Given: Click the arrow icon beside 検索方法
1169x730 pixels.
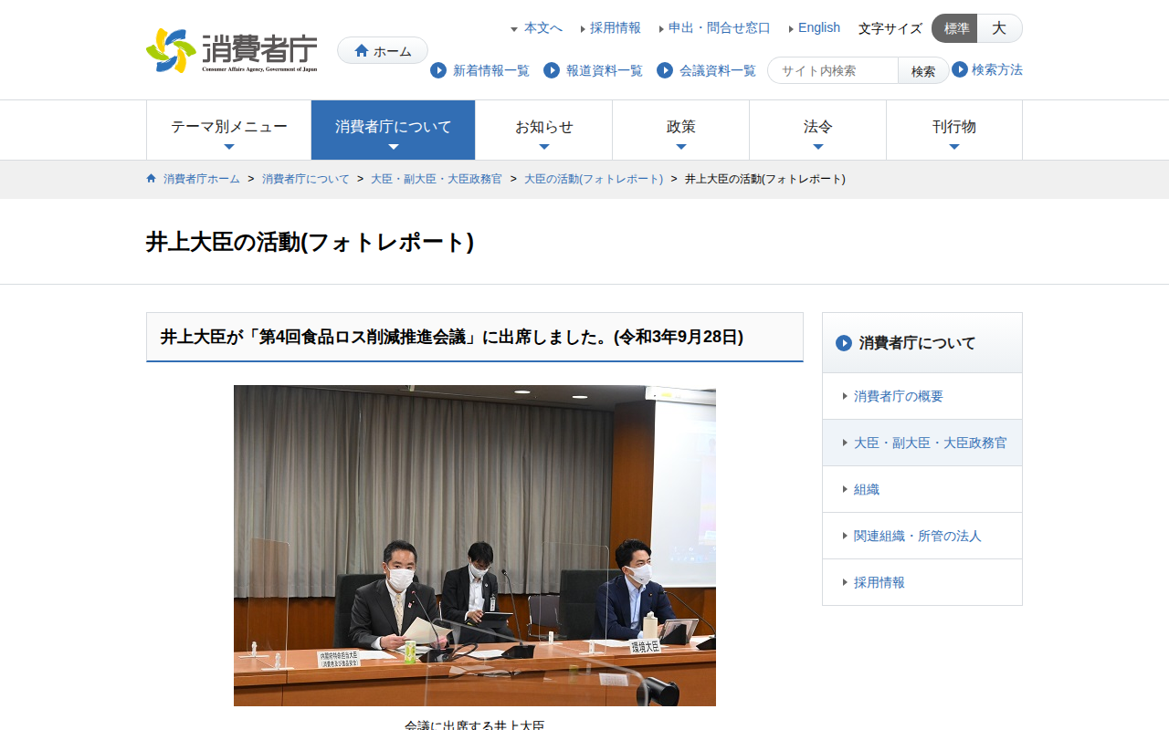Looking at the screenshot, I should (960, 69).
